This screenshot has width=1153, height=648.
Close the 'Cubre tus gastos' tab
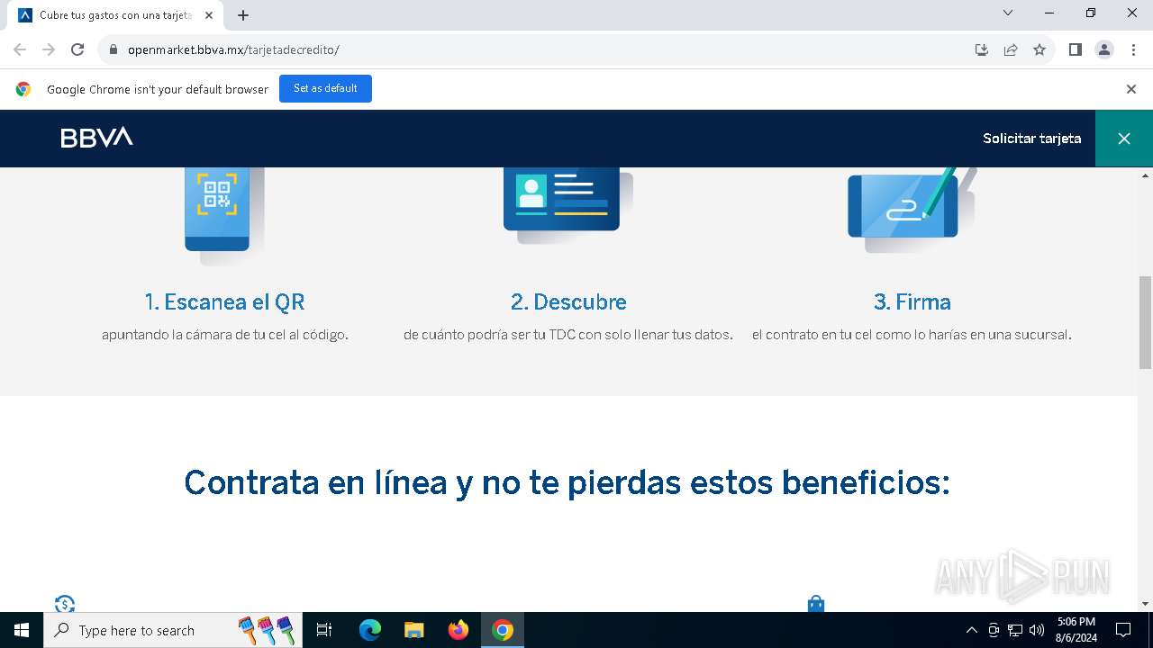[x=209, y=15]
